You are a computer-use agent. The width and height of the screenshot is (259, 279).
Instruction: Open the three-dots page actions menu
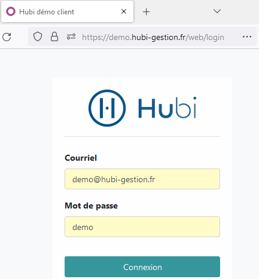click(247, 36)
